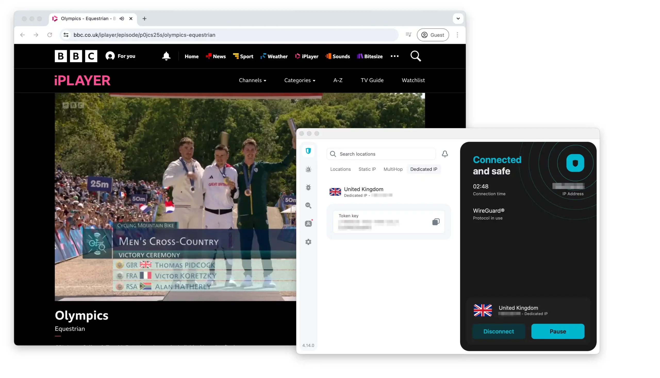Click the 02:48 connection time
Screen dimensions: 660x378
tap(481, 186)
